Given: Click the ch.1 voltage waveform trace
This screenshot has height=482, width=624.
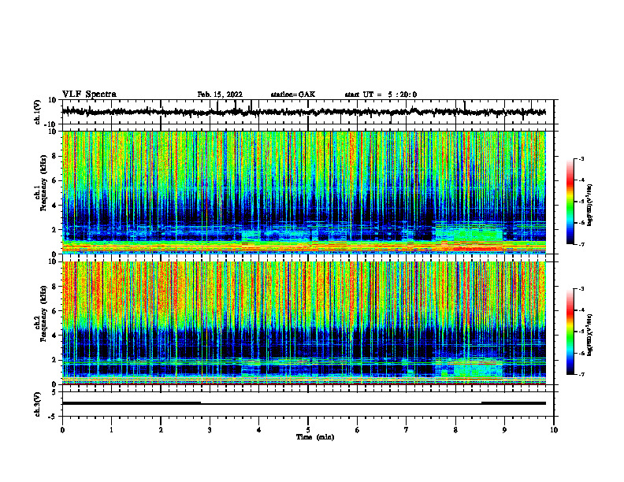Looking at the screenshot, I should pyautogui.click(x=303, y=112).
